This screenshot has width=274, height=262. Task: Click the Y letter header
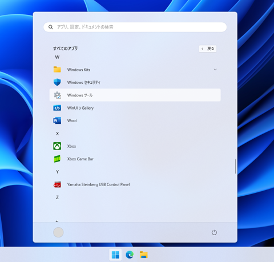[x=57, y=172]
